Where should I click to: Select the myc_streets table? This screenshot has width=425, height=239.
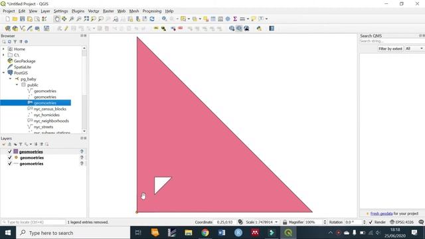43,127
